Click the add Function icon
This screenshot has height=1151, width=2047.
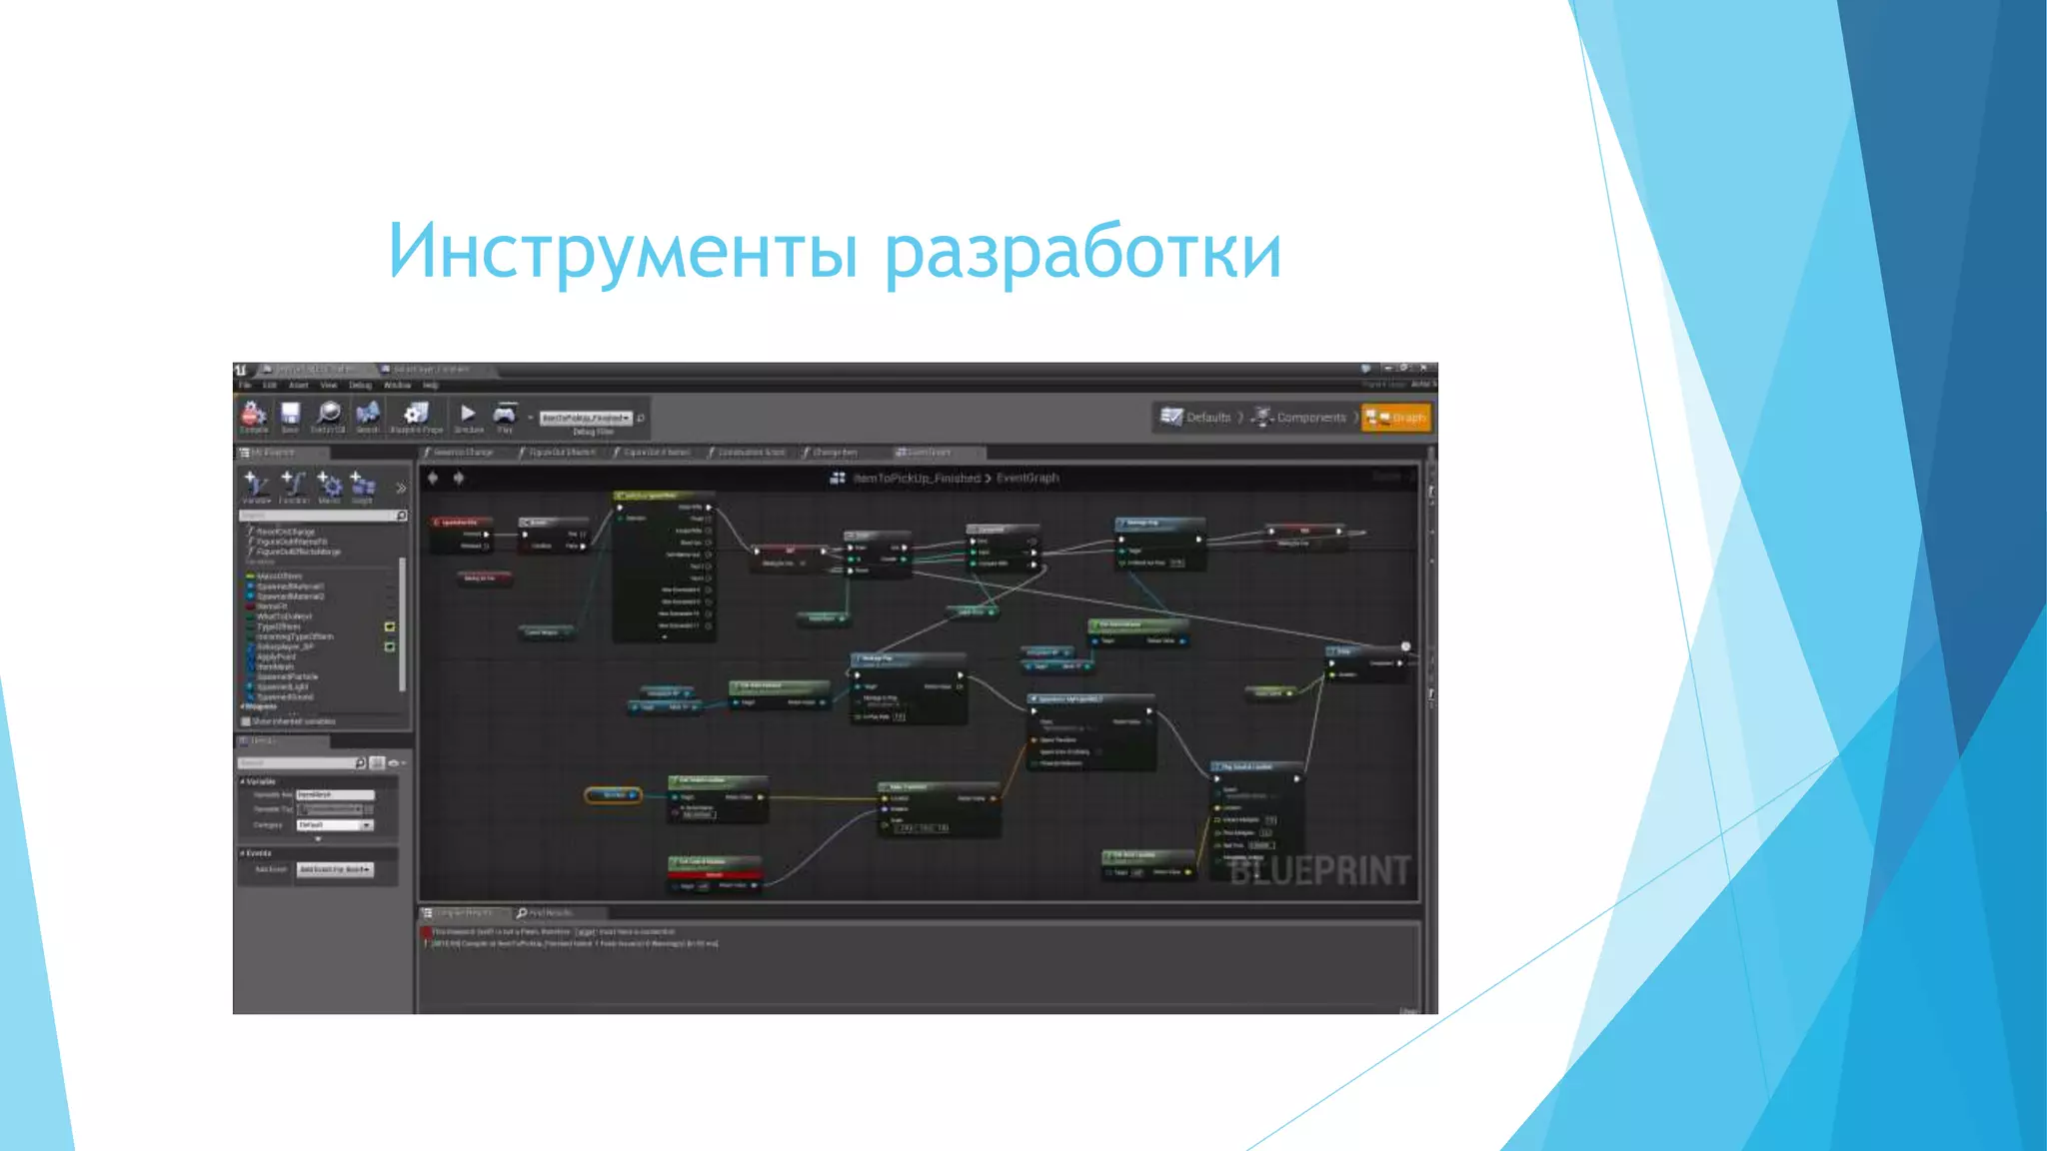(293, 484)
